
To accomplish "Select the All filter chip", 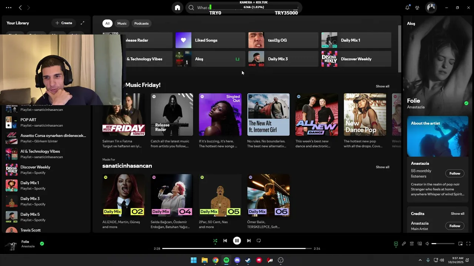I will pyautogui.click(x=107, y=23).
